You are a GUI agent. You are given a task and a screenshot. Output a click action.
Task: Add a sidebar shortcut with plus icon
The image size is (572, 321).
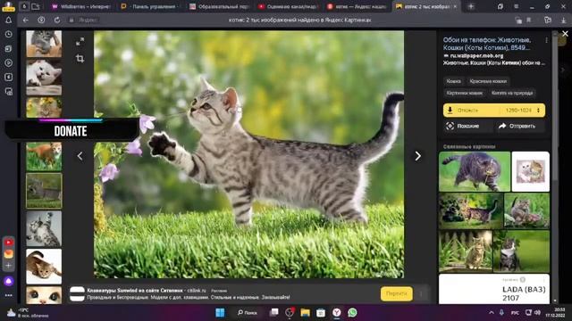(x=8, y=266)
